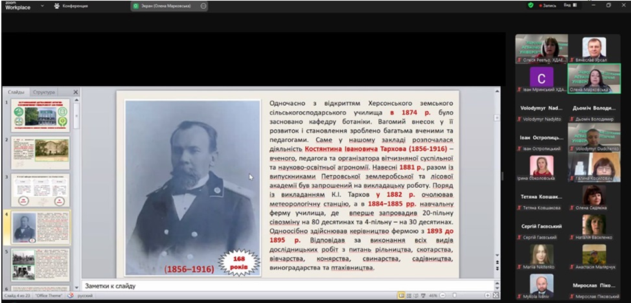Select slide 5 thumbnail

40,265
